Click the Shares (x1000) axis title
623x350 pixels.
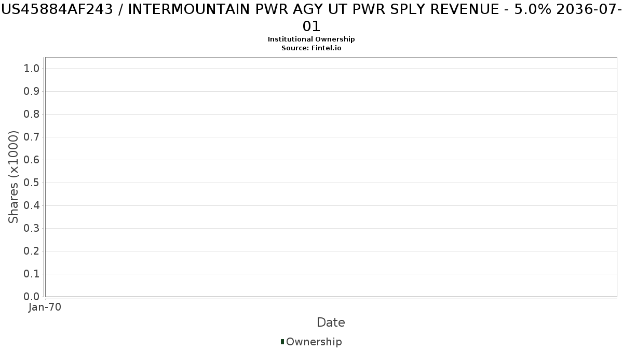[13, 177]
